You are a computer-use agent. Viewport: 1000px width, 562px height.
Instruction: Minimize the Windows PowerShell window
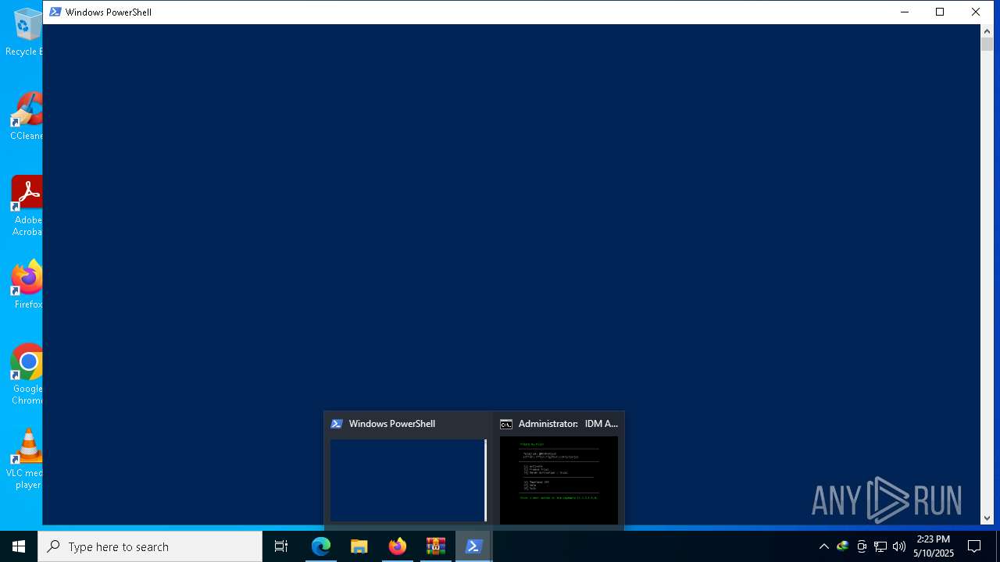pyautogui.click(x=905, y=12)
